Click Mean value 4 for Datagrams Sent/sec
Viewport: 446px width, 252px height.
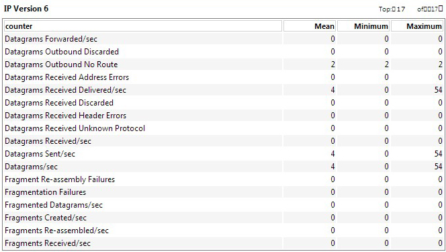point(332,154)
